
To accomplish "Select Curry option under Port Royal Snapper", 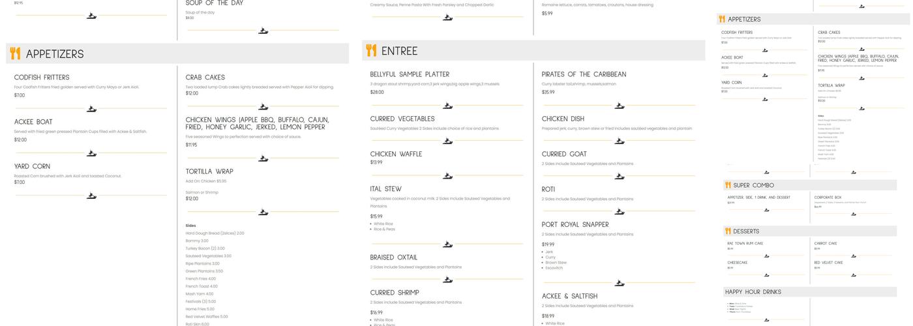I will (550, 257).
